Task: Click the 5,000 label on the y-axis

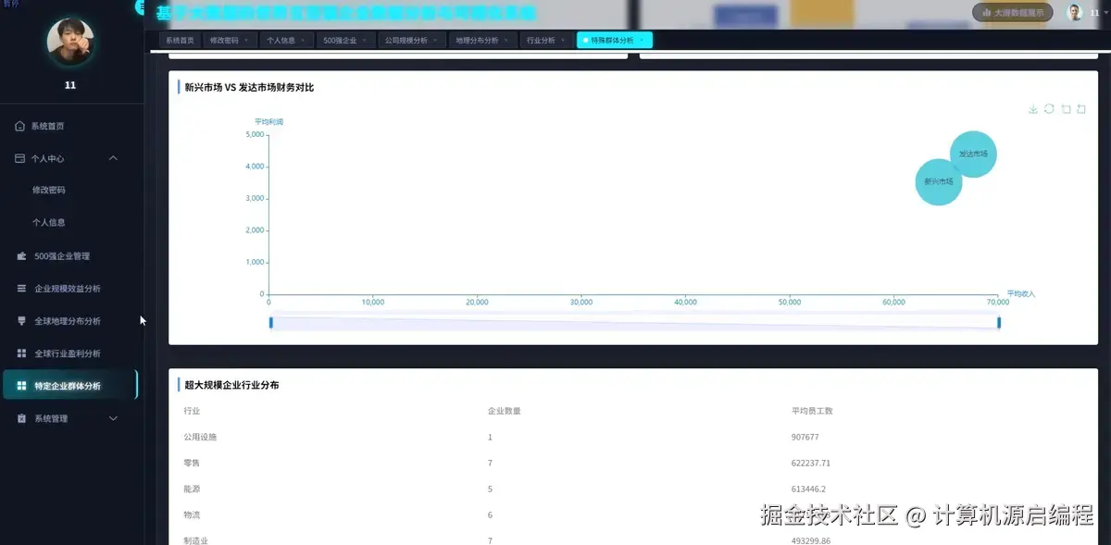Action: [255, 134]
